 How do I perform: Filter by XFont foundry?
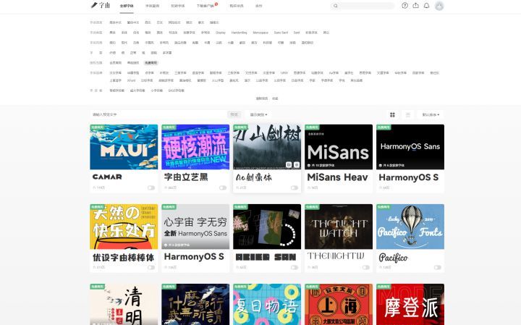pyautogui.click(x=131, y=80)
